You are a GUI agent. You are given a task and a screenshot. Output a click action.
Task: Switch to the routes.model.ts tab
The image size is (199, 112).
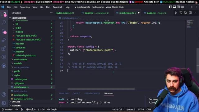tap(65, 13)
